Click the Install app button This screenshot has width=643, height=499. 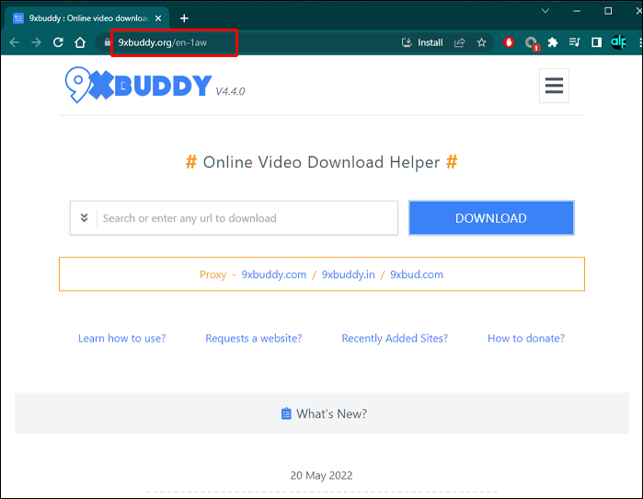422,42
